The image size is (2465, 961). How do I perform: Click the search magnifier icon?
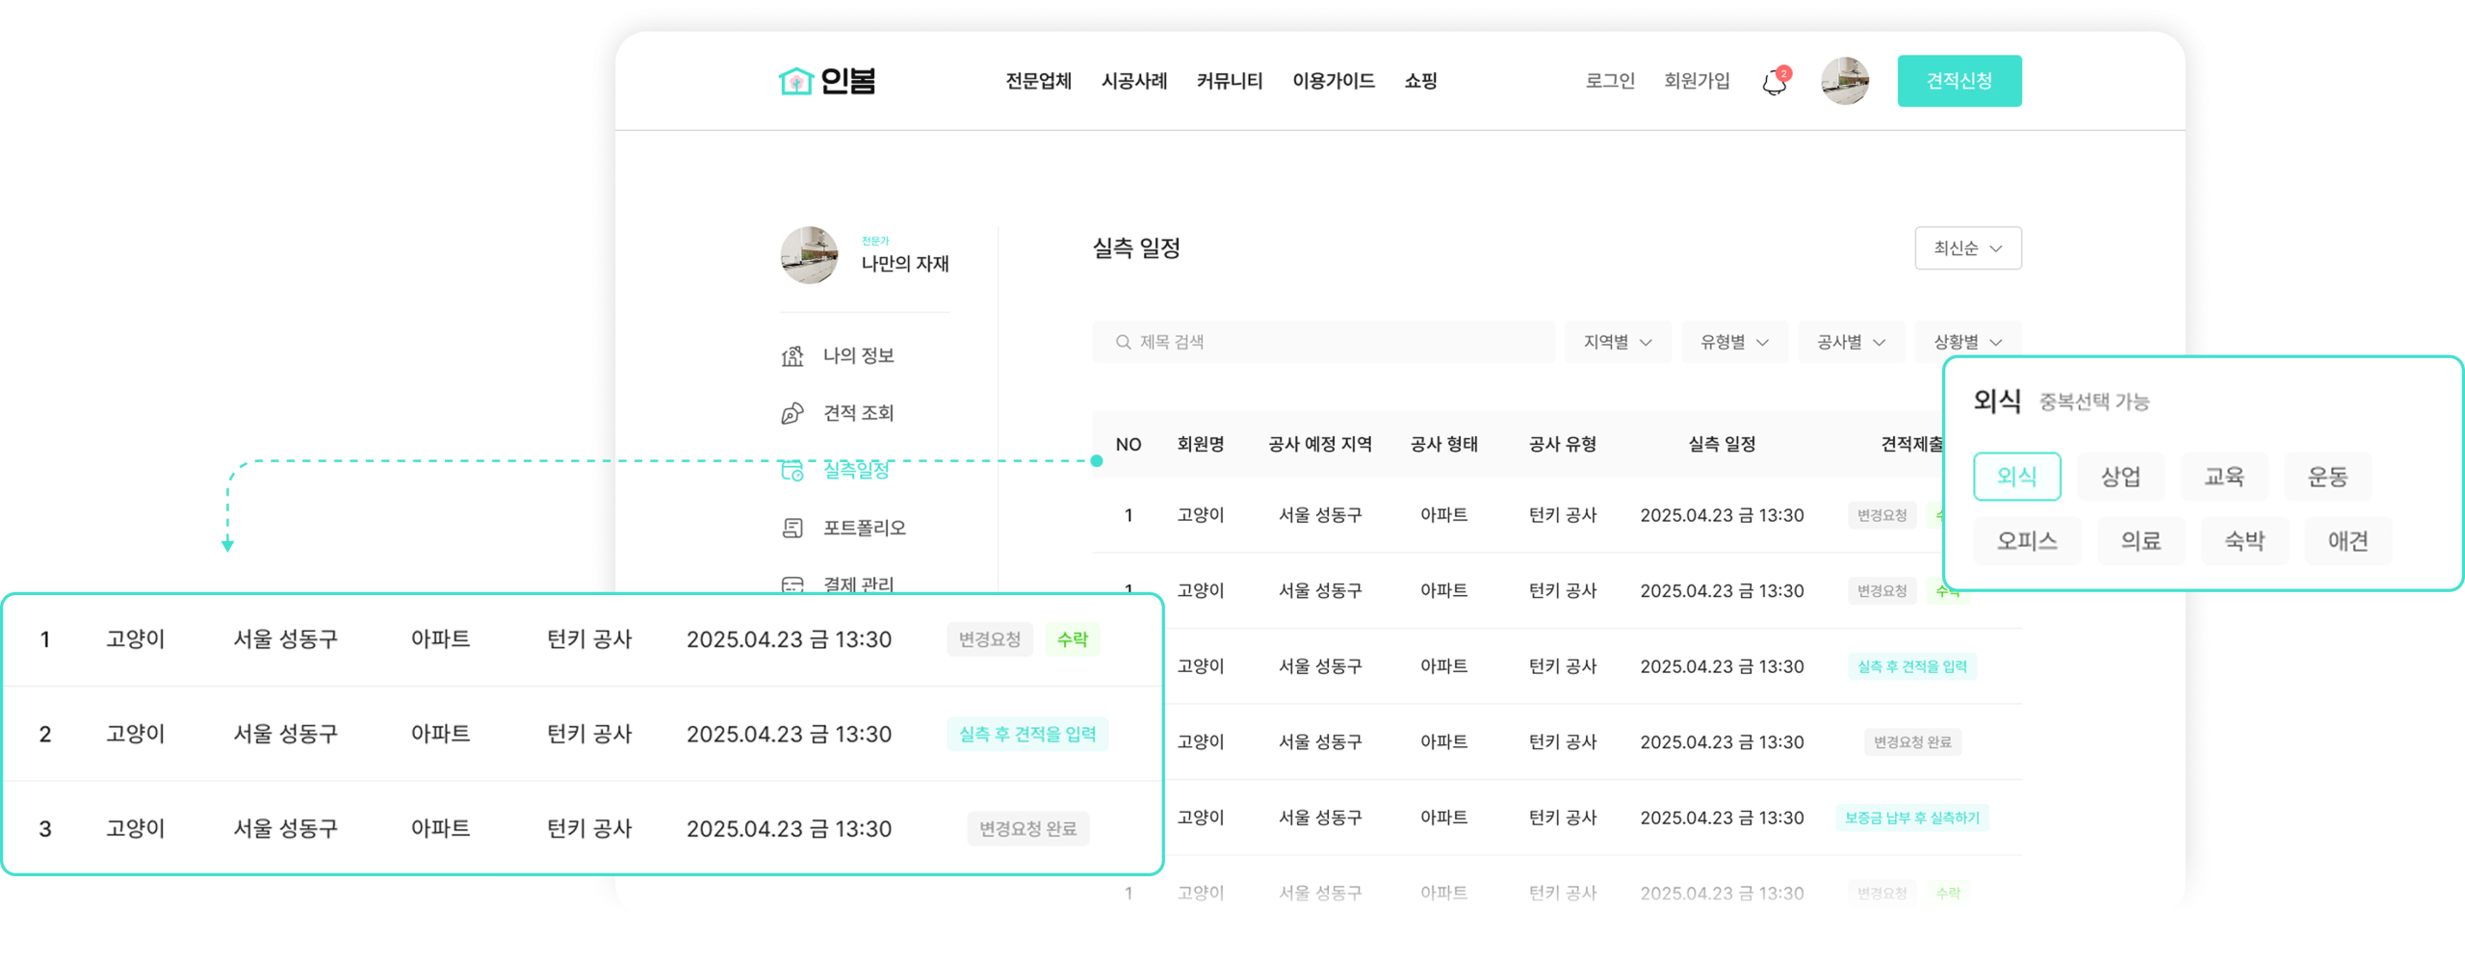1123,342
